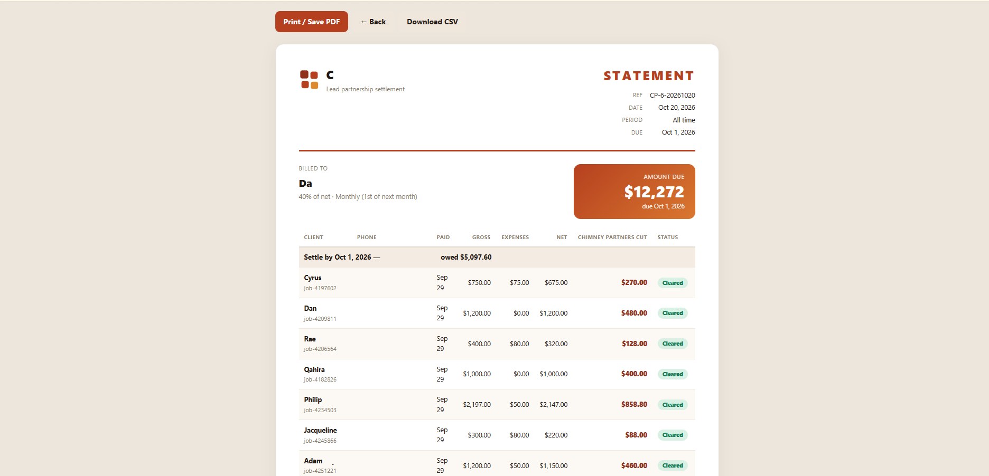
Task: Select reference number CP-6-20261020
Action: pos(672,96)
